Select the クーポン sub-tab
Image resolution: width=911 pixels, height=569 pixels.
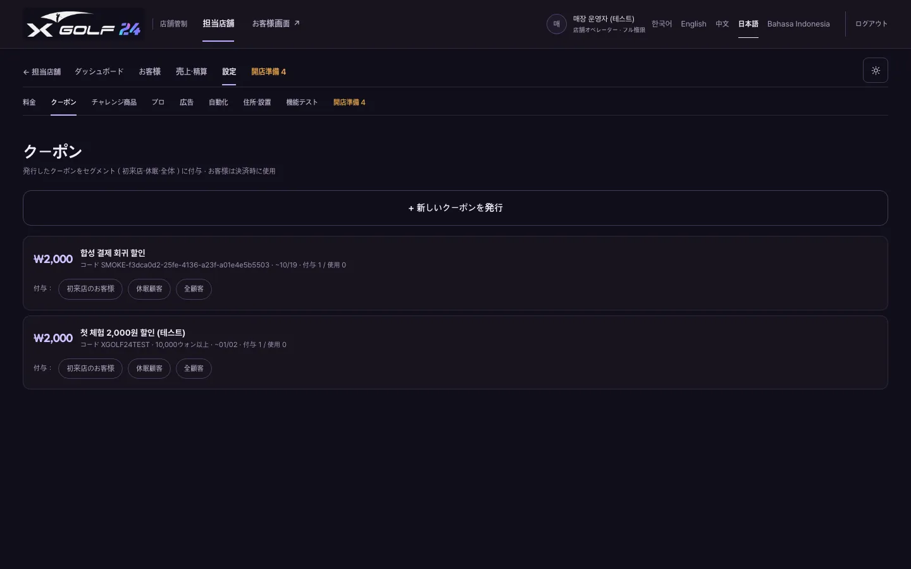(x=63, y=102)
